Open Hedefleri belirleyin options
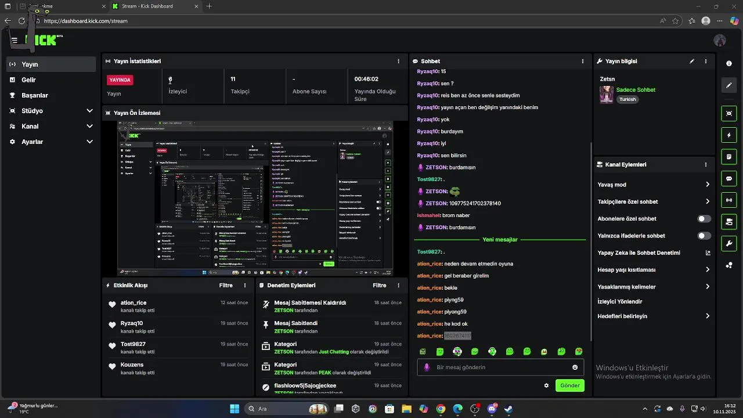 (654, 316)
